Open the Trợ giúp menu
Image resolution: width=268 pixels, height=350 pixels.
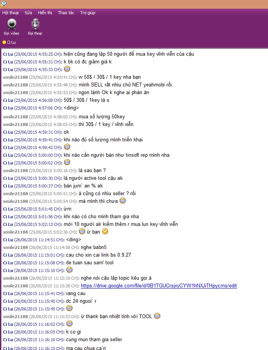tap(87, 13)
